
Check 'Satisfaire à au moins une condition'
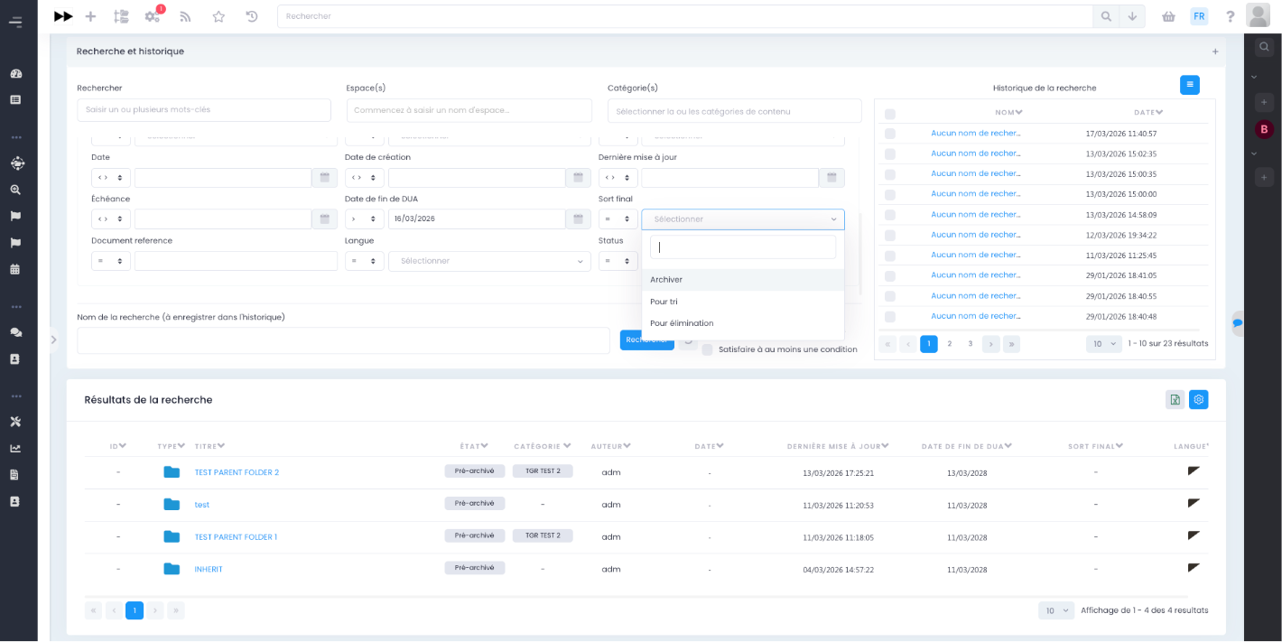pyautogui.click(x=707, y=349)
